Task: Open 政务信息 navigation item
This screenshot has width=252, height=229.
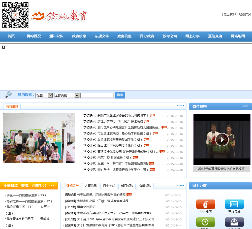Action: coord(124,36)
